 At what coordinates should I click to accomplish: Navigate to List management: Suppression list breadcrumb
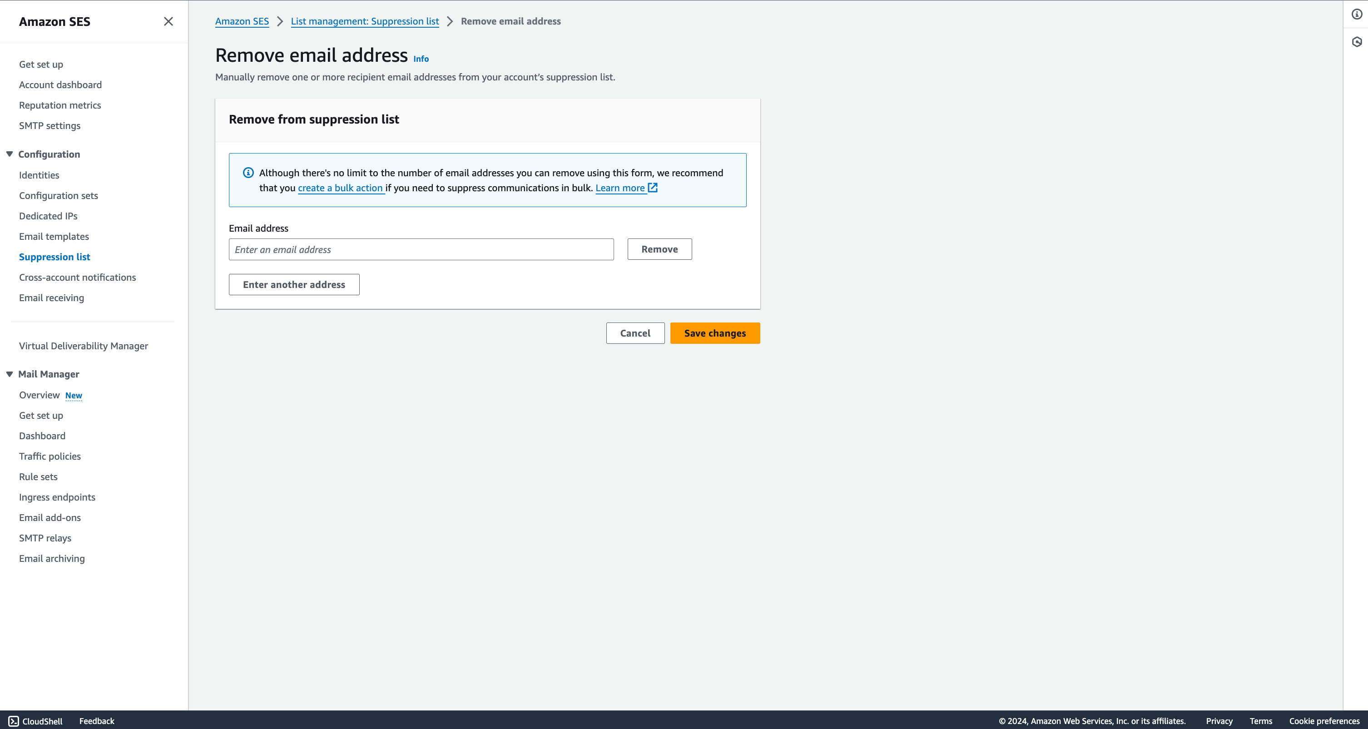[365, 21]
